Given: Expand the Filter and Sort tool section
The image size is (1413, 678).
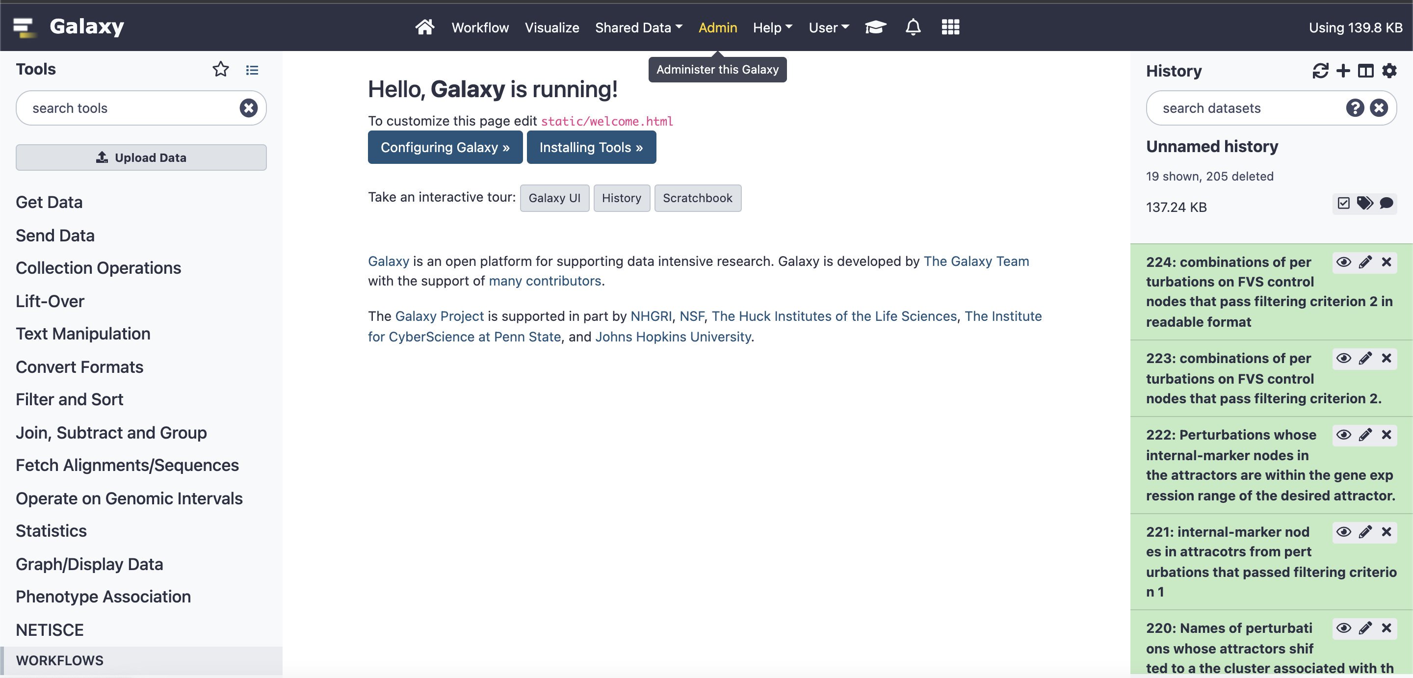Looking at the screenshot, I should [x=69, y=399].
